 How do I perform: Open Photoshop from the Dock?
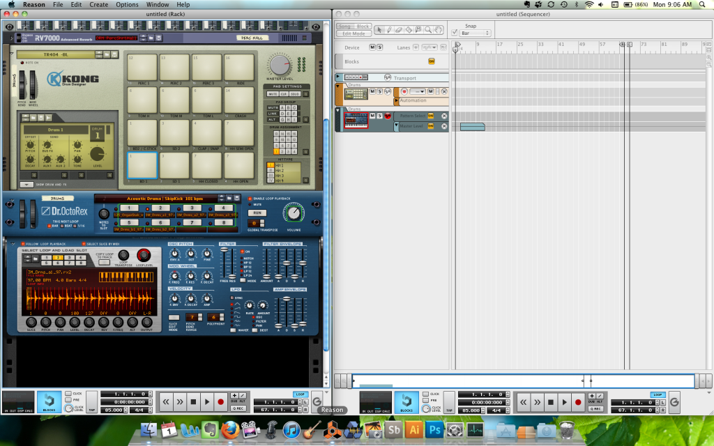pyautogui.click(x=434, y=429)
